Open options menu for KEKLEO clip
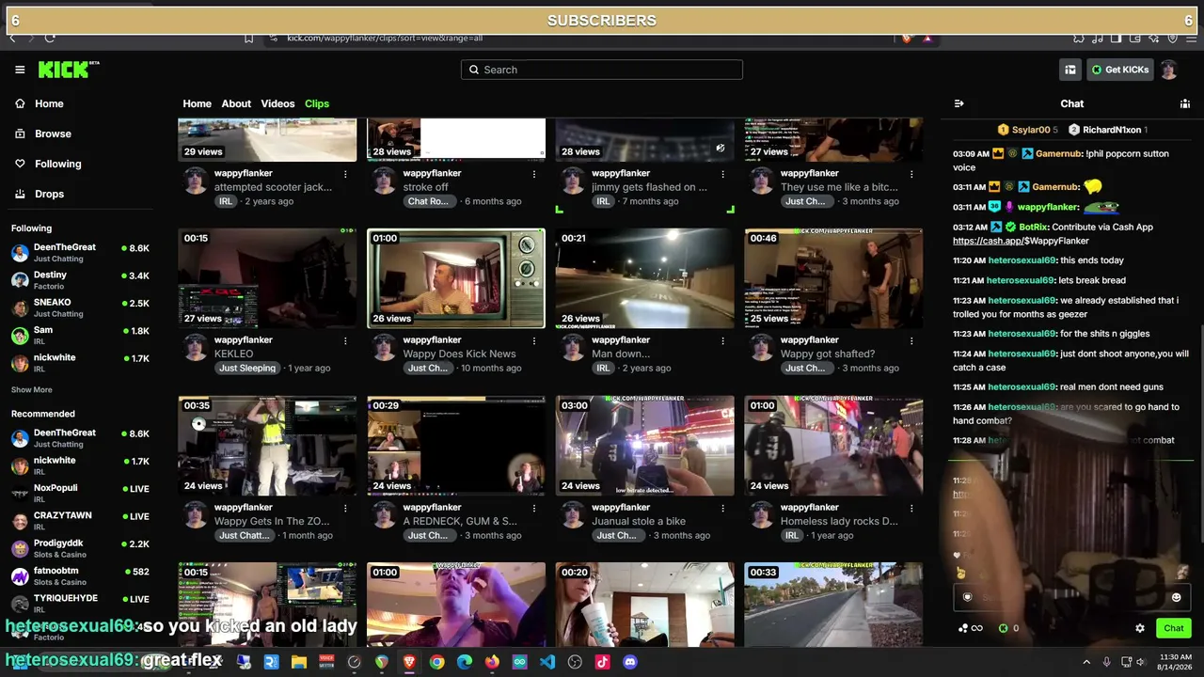Screen dimensions: 1204x677 [345, 340]
